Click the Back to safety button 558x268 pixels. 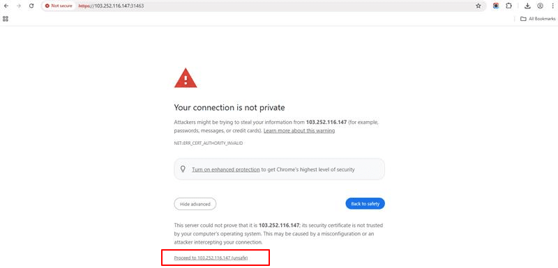click(x=365, y=204)
